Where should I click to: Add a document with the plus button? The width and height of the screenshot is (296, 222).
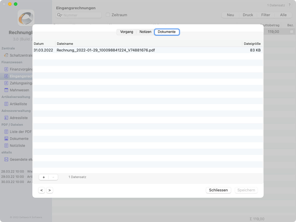pos(44,177)
